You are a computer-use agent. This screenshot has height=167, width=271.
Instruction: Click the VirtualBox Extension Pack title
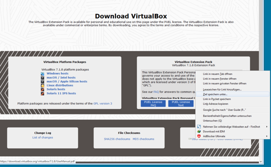point(193,62)
